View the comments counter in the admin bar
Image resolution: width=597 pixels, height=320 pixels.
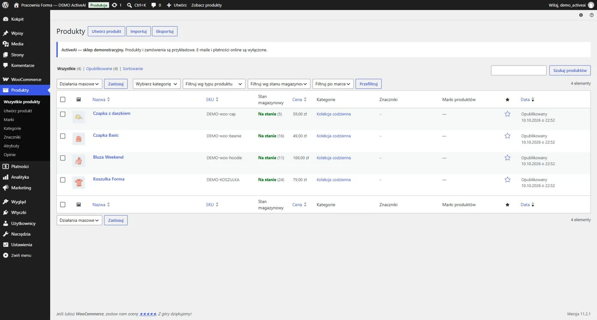[x=156, y=5]
